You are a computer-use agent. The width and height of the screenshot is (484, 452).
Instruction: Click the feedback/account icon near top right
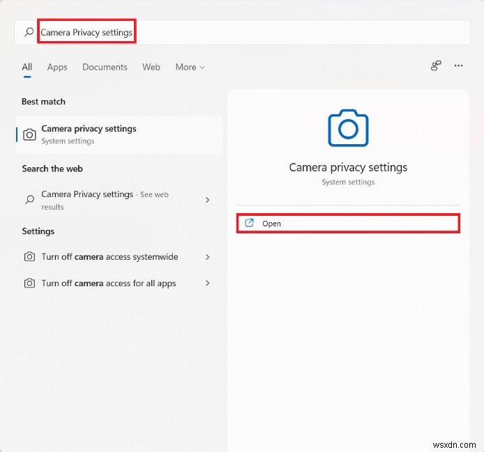(x=436, y=65)
